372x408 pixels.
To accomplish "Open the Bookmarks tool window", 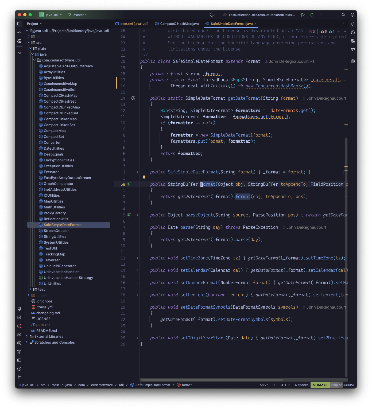I will coord(19,309).
